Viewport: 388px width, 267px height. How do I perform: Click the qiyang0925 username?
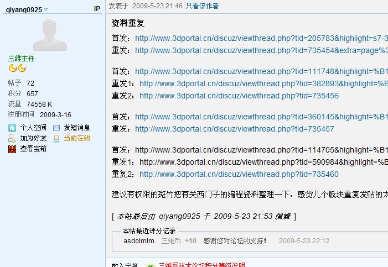click(x=24, y=10)
